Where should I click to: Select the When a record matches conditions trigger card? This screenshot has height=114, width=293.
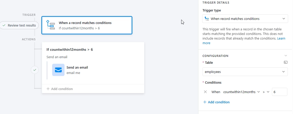87,26
